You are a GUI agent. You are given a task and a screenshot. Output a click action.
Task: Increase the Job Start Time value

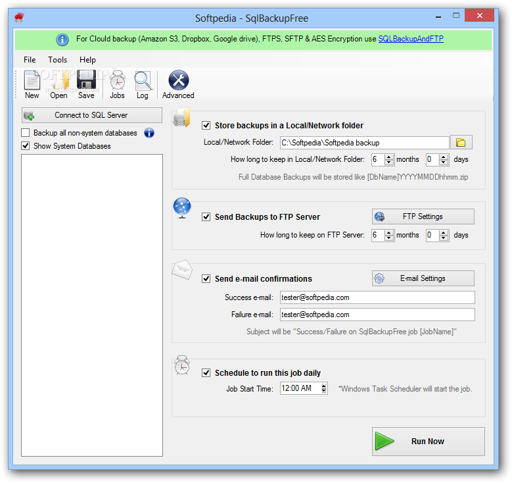pos(324,386)
